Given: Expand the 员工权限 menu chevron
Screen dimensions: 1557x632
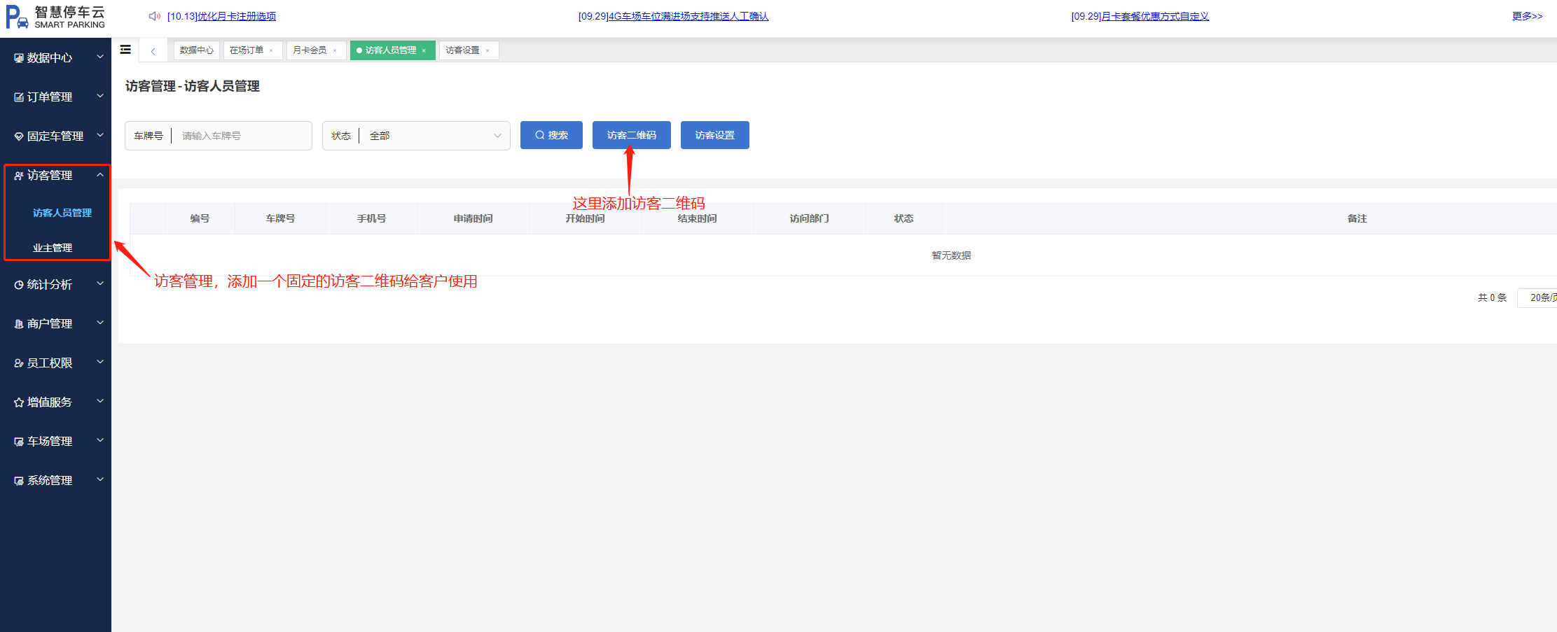Looking at the screenshot, I should pos(100,362).
